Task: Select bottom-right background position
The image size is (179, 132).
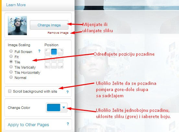Action: click(61, 65)
